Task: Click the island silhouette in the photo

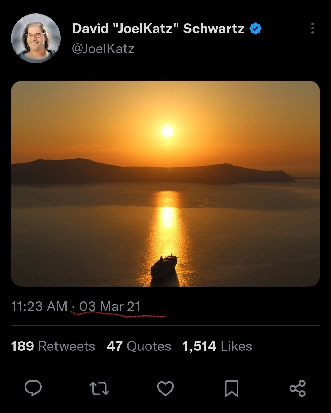Action: click(x=92, y=172)
